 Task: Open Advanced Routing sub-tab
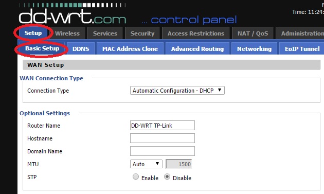pyautogui.click(x=197, y=49)
